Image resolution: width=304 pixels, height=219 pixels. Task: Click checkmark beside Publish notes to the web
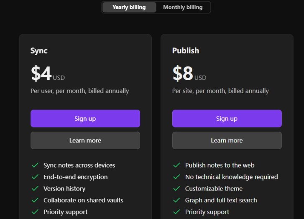(x=176, y=166)
